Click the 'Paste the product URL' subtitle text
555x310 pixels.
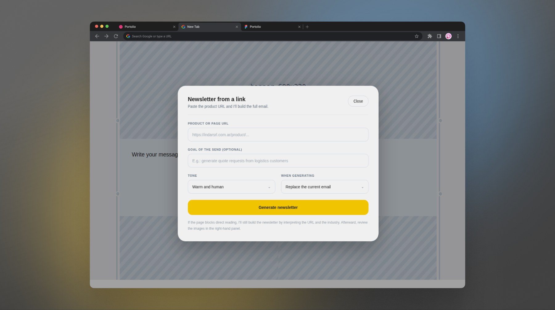tap(228, 107)
